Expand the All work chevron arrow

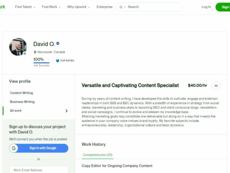(x=67, y=111)
